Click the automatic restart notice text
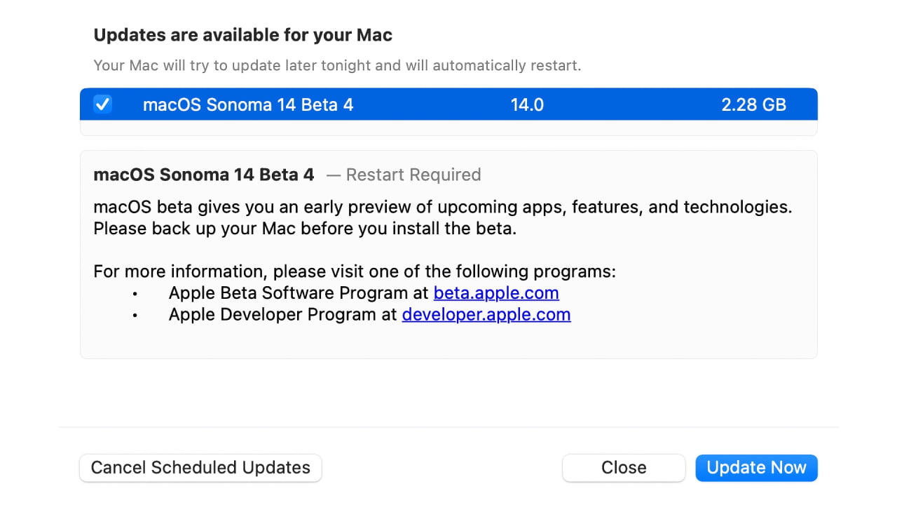 pyautogui.click(x=336, y=65)
